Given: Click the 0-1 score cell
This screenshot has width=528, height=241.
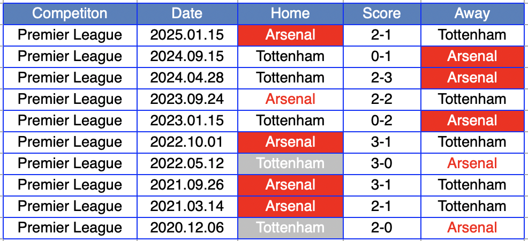Looking at the screenshot, I should pyautogui.click(x=381, y=56).
